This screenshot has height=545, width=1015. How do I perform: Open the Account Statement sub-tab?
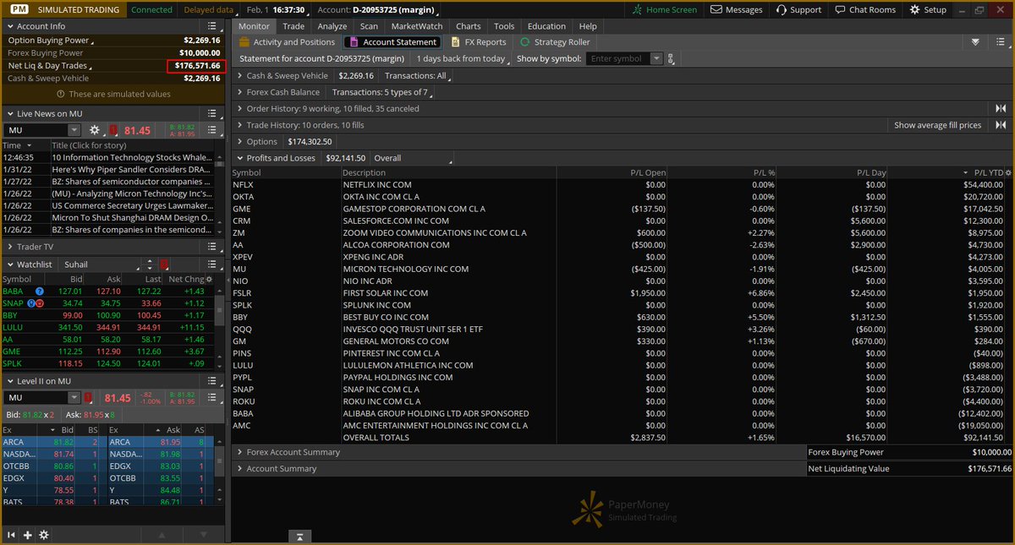coord(392,42)
